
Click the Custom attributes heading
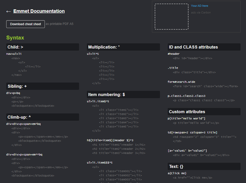pos(204,112)
